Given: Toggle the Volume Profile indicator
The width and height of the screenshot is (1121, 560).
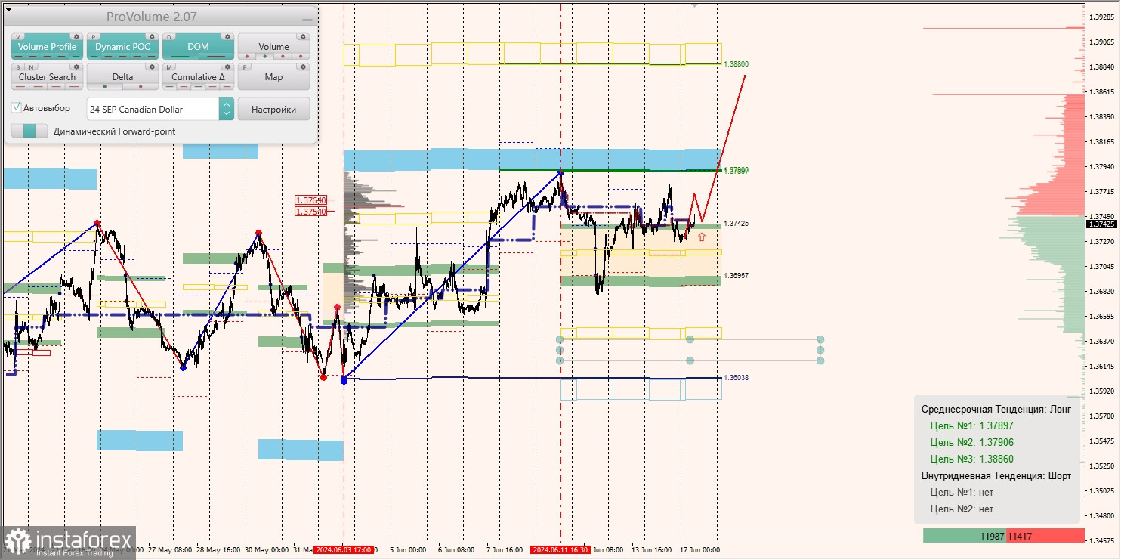Looking at the screenshot, I should 47,46.
